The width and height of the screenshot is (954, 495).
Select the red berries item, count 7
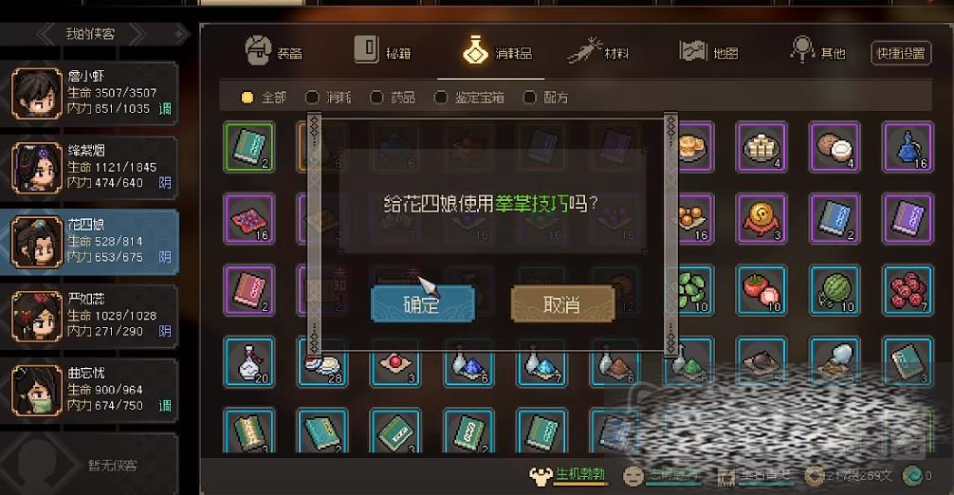908,290
